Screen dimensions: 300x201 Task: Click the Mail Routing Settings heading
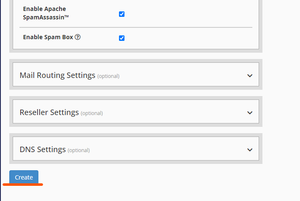57,75
